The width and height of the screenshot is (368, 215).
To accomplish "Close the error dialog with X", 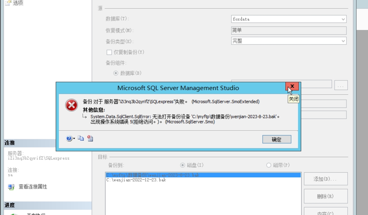I will click(292, 86).
